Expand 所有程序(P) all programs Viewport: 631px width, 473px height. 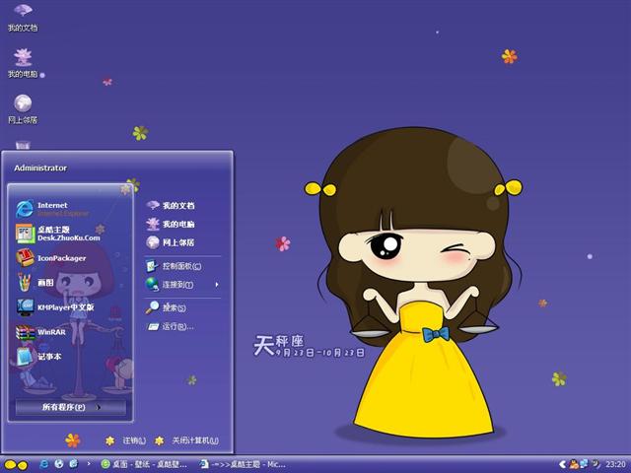(71, 407)
